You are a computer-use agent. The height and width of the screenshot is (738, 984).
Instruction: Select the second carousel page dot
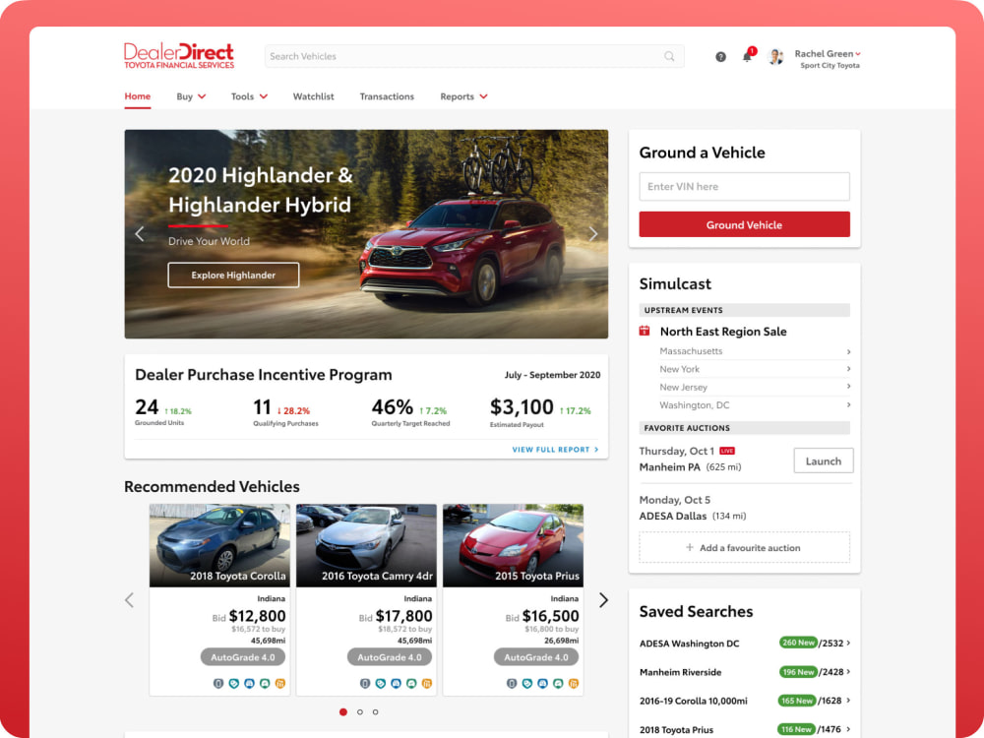[359, 712]
